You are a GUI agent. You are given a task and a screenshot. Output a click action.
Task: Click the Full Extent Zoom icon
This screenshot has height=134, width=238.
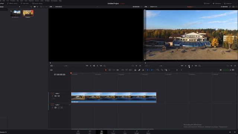(x=158, y=70)
